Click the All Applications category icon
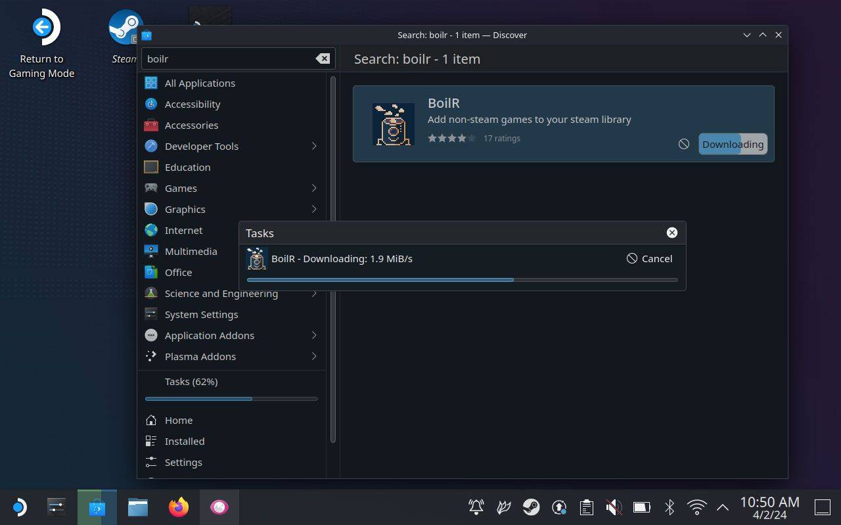This screenshot has width=841, height=525. [151, 83]
